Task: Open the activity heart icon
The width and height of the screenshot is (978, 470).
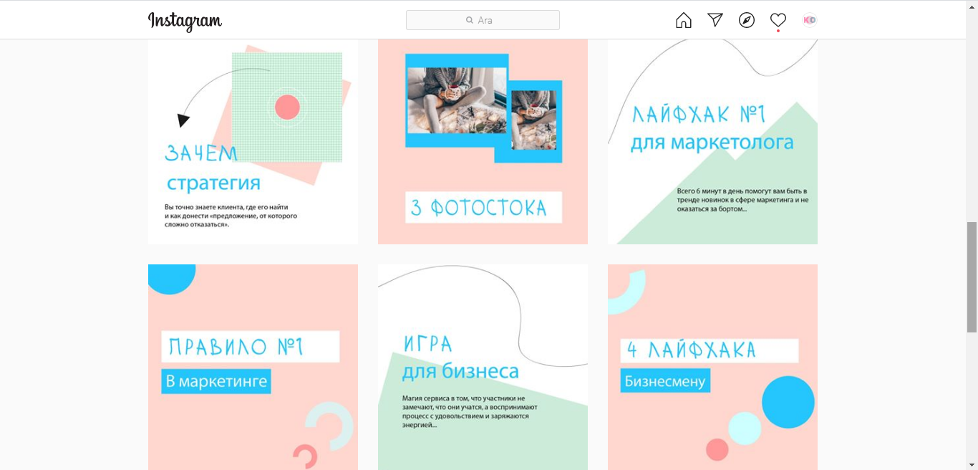Action: click(x=778, y=20)
